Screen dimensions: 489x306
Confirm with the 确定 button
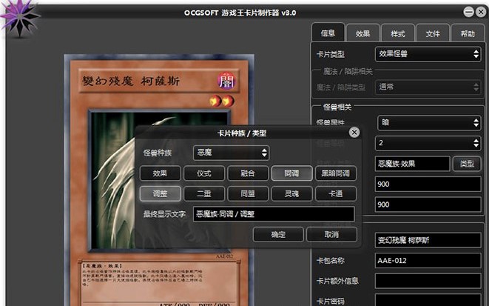pyautogui.click(x=278, y=234)
